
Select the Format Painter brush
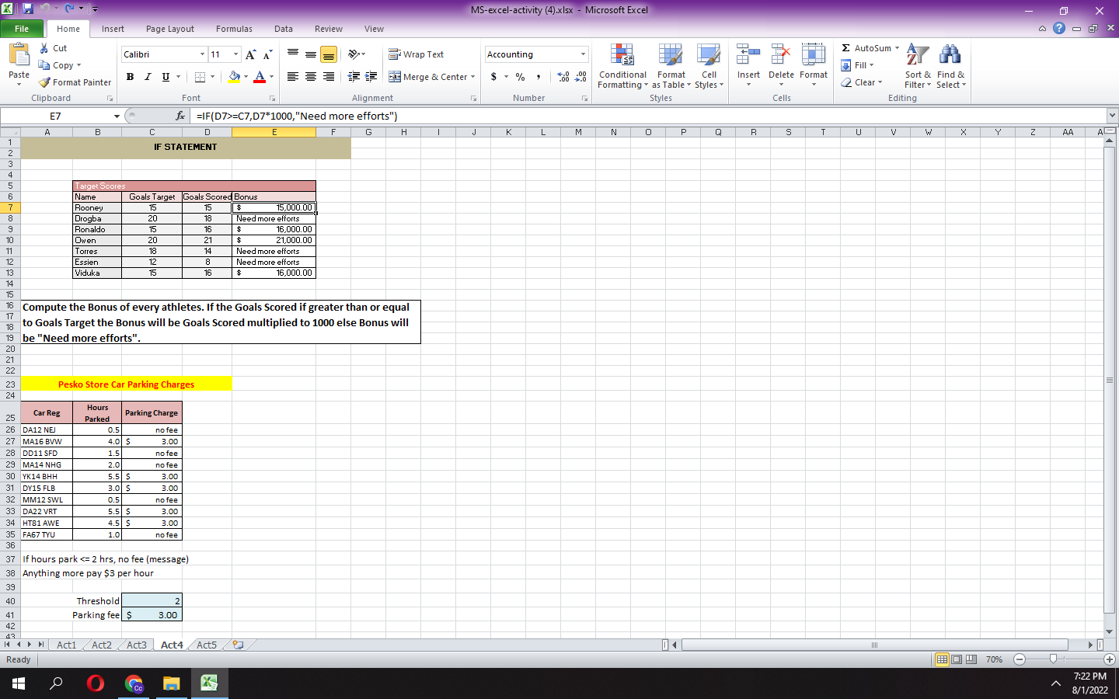pos(75,82)
